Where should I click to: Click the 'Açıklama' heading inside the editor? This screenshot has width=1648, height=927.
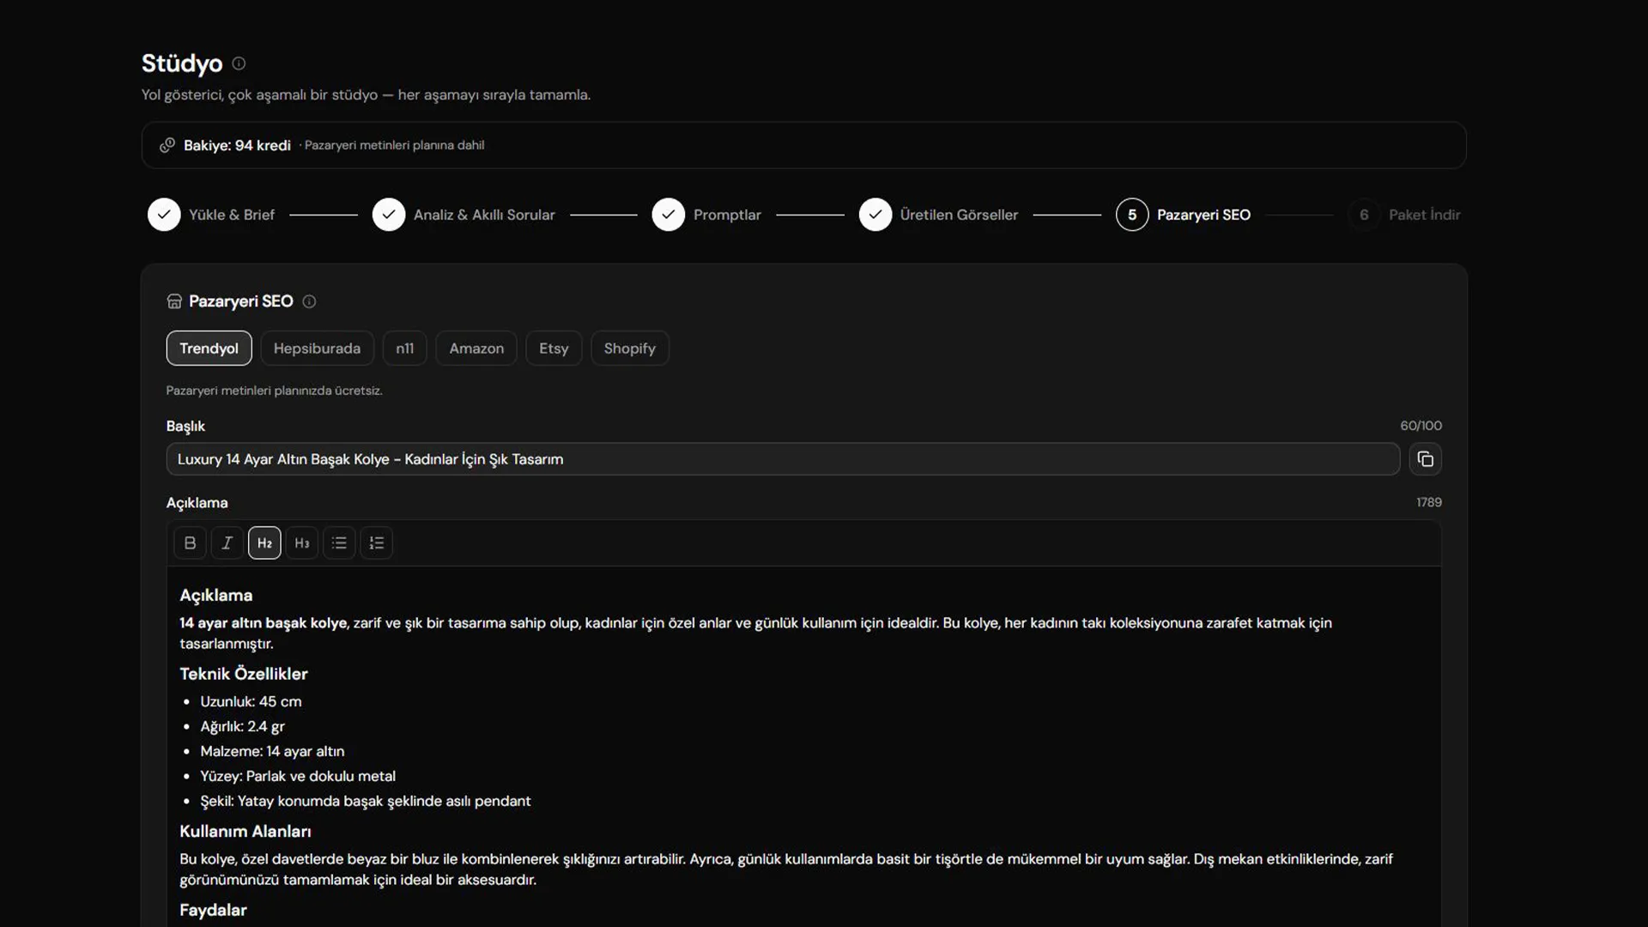click(216, 595)
